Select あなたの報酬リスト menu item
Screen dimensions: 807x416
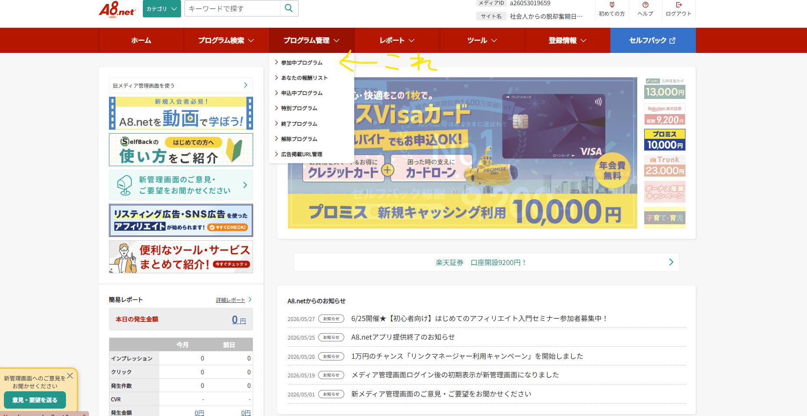pyautogui.click(x=304, y=78)
